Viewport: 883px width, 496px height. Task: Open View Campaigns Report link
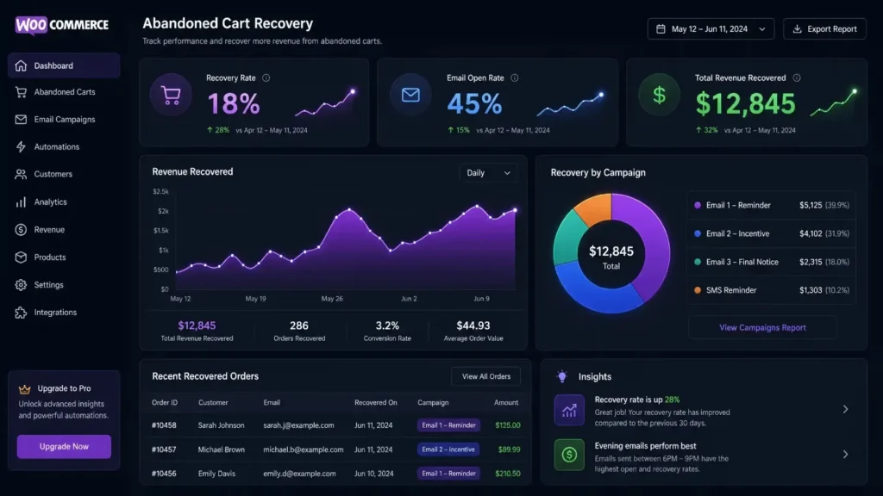(x=762, y=327)
